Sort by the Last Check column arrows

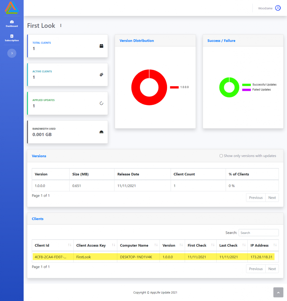(x=244, y=245)
